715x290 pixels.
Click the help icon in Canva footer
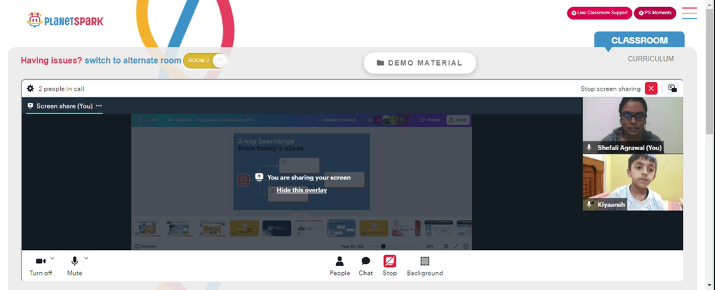[465, 246]
